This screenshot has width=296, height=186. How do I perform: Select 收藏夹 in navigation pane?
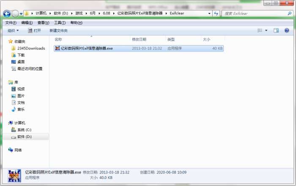(20, 41)
